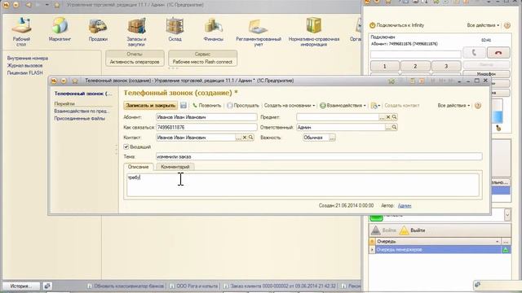The height and width of the screenshot is (293, 522).
Task: Open Важность selection ellipsis button
Action: (x=332, y=138)
